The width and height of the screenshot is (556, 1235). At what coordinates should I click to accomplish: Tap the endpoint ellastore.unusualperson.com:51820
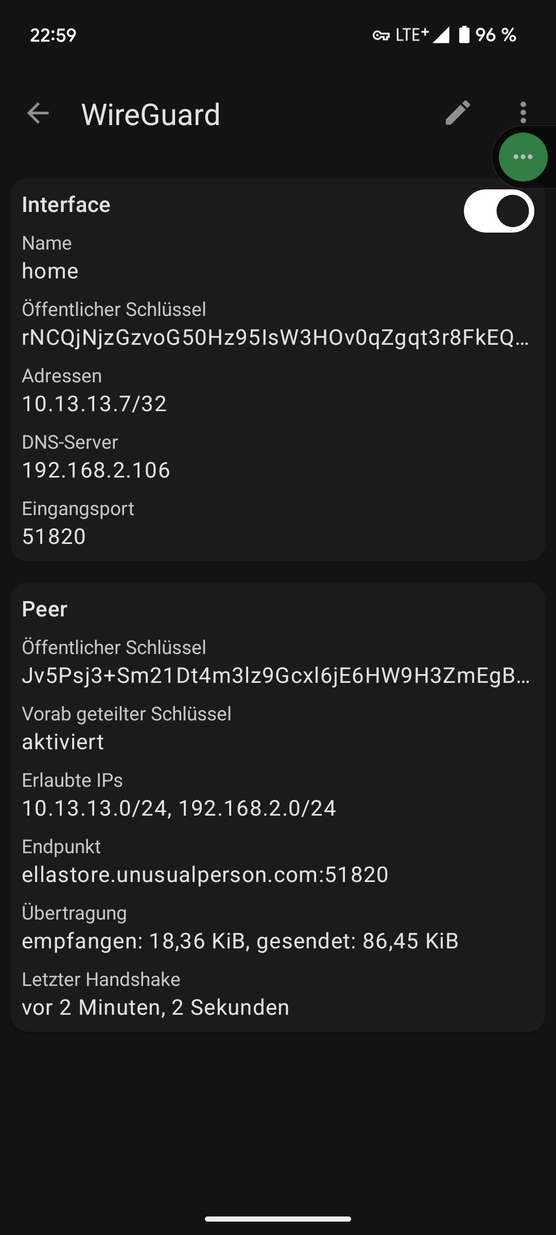click(x=205, y=875)
